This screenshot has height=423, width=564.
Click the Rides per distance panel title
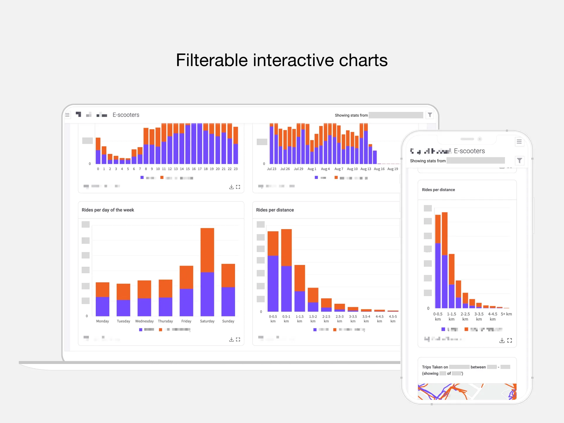[275, 210]
